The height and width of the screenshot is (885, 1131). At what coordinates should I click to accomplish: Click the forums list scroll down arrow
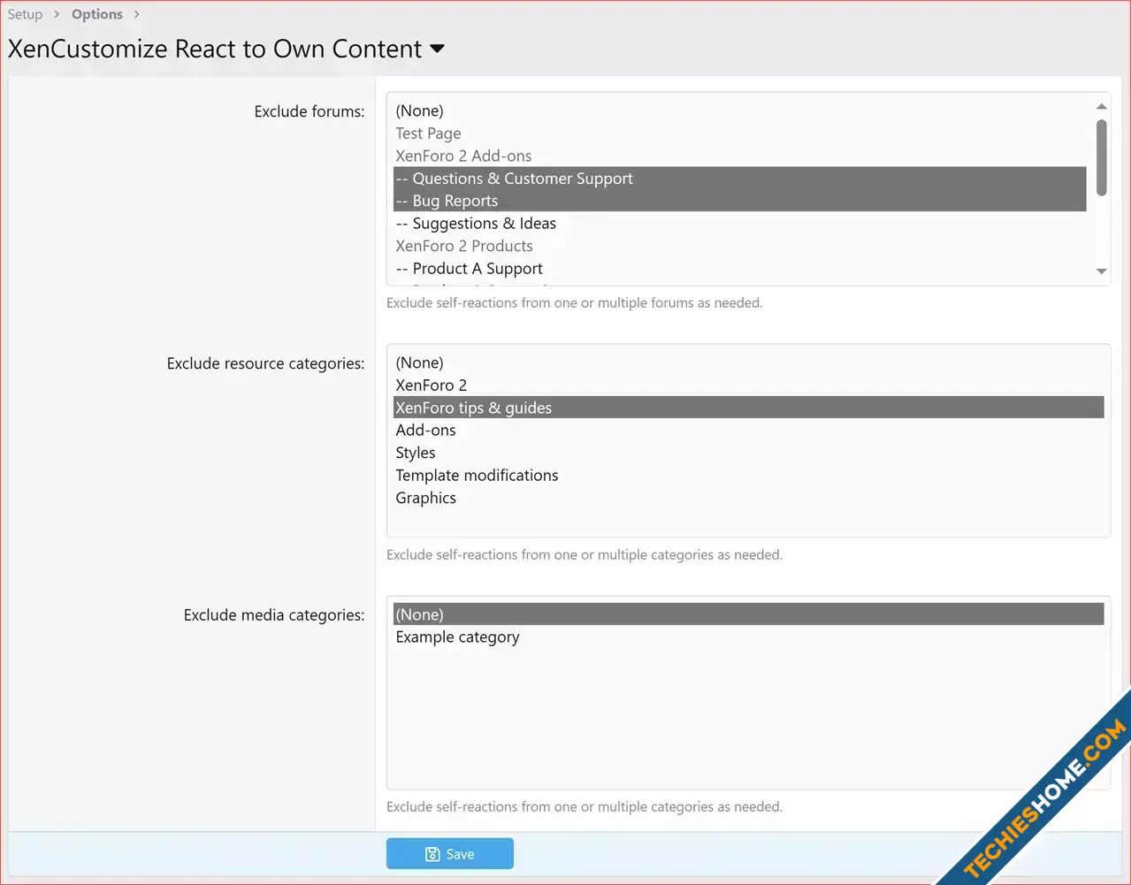click(x=1101, y=271)
